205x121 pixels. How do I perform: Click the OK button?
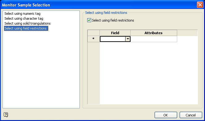(x=166, y=115)
